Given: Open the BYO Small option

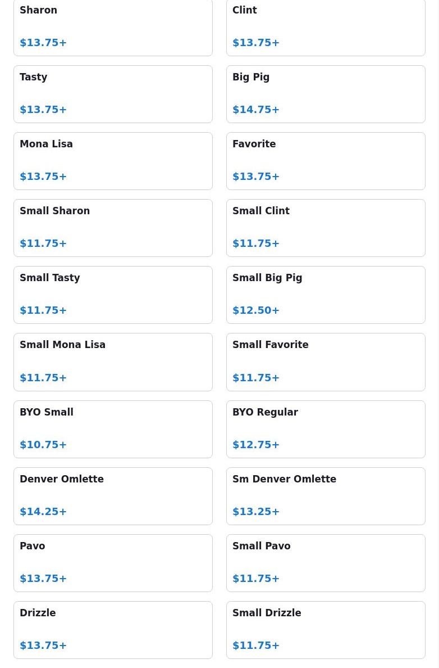Looking at the screenshot, I should 113,429.
